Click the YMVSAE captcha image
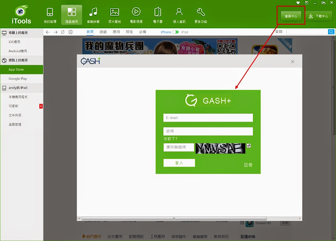Screen dimensions: 336x241 point(220,148)
